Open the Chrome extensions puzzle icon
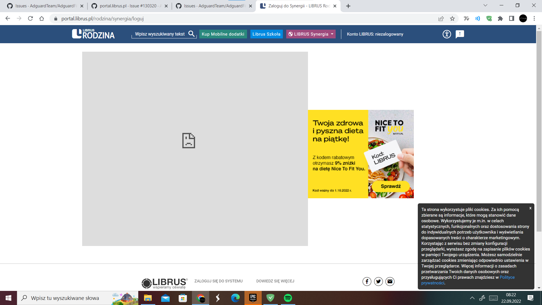The width and height of the screenshot is (542, 305). (500, 19)
